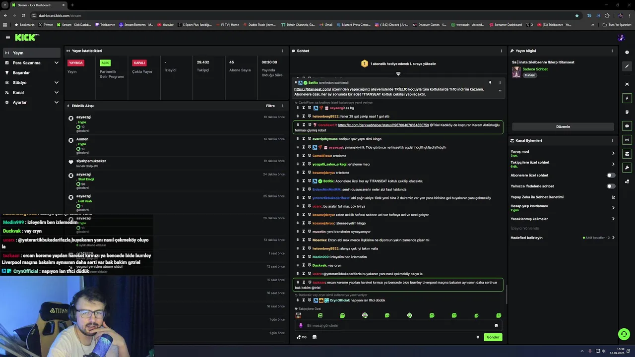Toggle Yalnızca ifadelerle sohbet switch
The width and height of the screenshot is (635, 357).
(611, 186)
